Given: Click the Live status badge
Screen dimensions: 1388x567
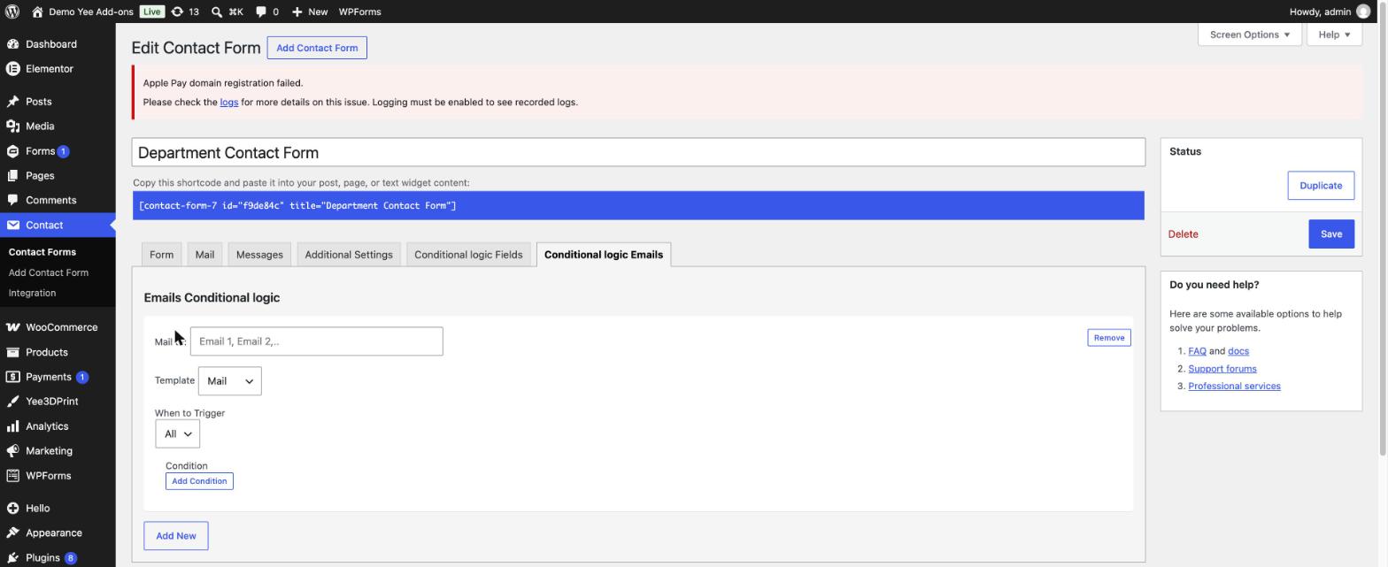Looking at the screenshot, I should [151, 11].
